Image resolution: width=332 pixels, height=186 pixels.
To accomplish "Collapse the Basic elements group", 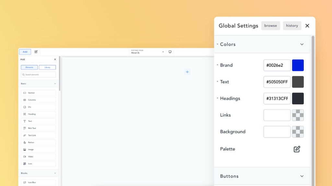I will click(x=55, y=84).
